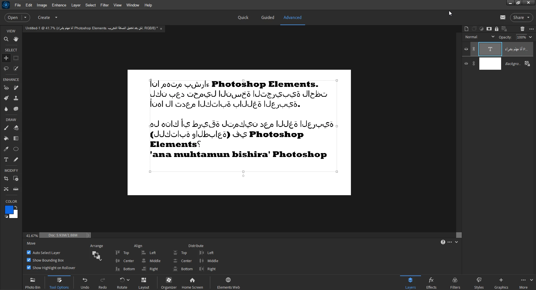Click the Undo button
This screenshot has height=290, width=536.
(85, 283)
